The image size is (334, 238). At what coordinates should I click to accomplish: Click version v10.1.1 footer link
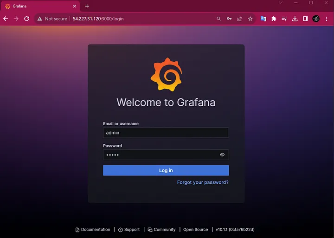235,230
